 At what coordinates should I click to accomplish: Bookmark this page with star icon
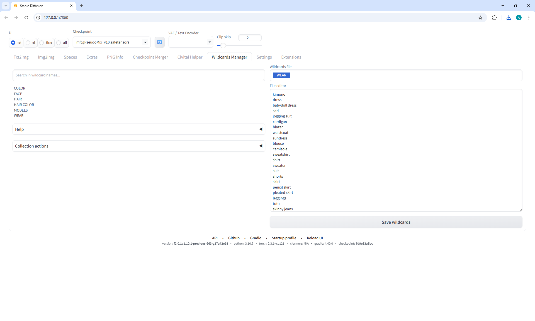(480, 18)
